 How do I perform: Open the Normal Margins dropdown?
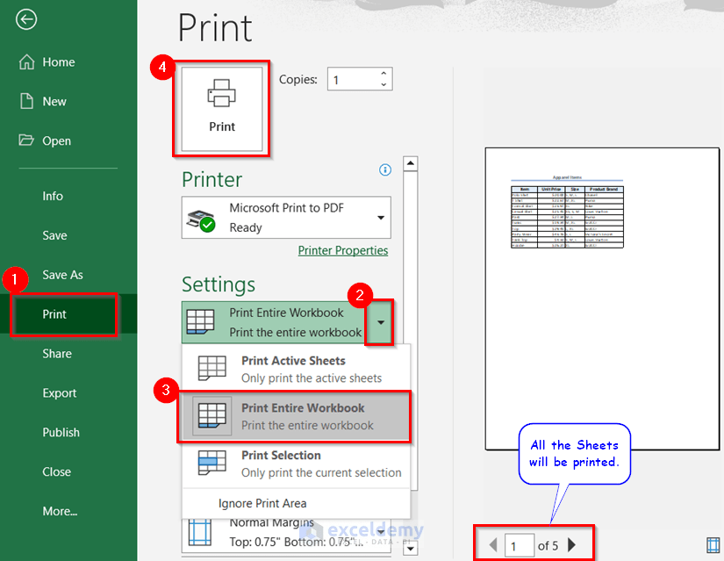point(379,530)
